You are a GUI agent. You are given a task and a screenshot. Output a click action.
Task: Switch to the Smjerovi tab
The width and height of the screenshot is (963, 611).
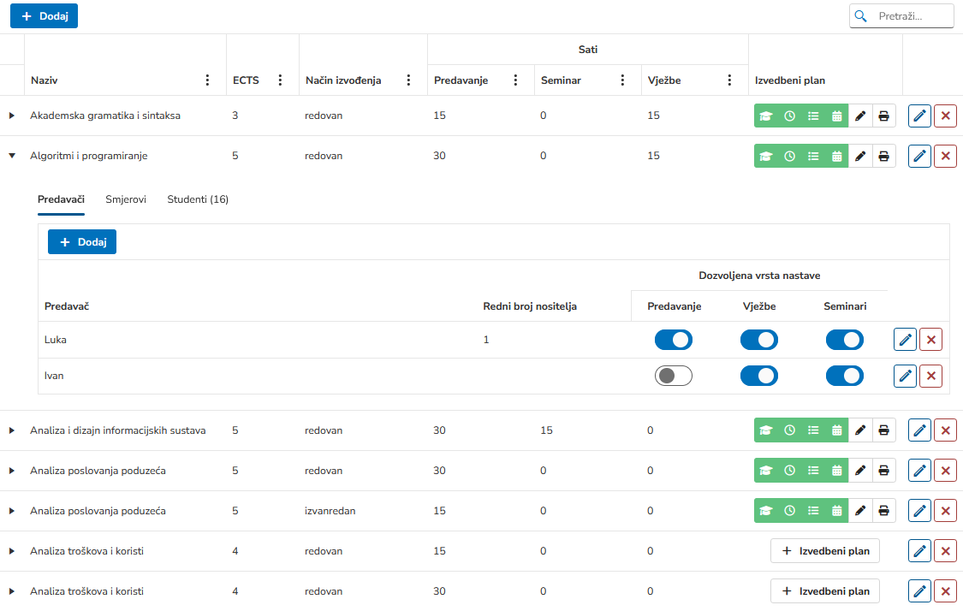pos(126,199)
